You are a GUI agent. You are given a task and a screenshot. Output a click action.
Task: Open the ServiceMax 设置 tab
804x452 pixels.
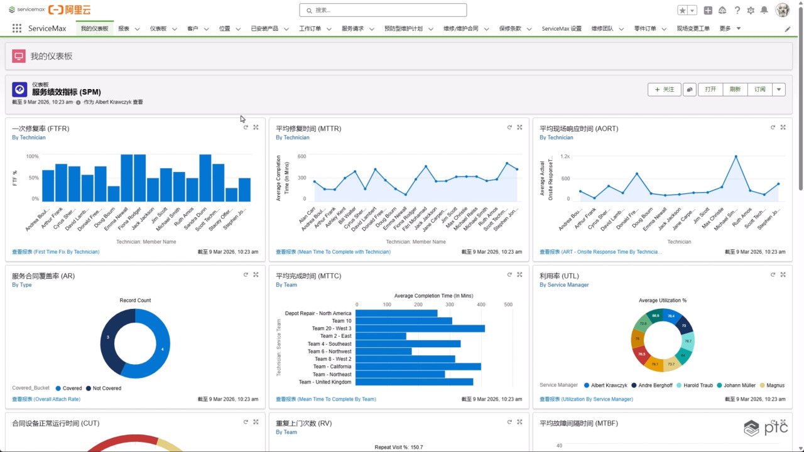click(562, 28)
